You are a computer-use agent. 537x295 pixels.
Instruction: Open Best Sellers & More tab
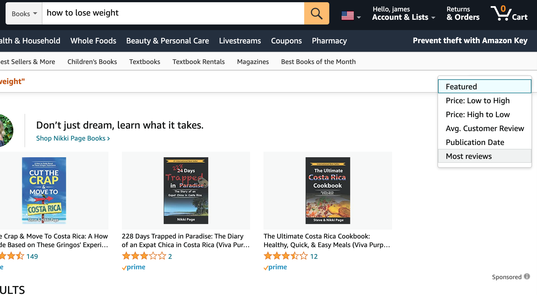pos(28,62)
